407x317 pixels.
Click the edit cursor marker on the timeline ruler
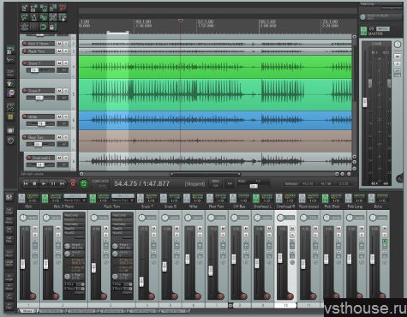coord(181,21)
